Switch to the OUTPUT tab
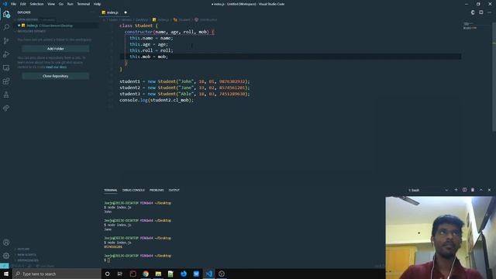This screenshot has width=496, height=279. [174, 190]
